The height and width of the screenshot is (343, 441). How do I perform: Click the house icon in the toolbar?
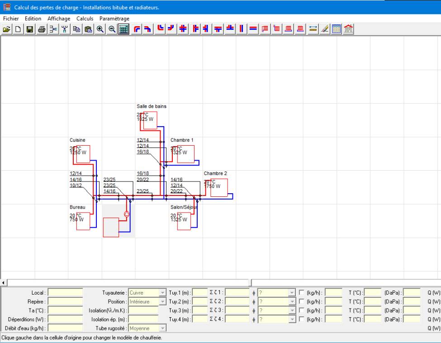[x=348, y=29]
